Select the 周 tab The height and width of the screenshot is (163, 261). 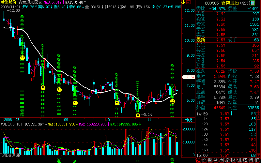(222, 160)
